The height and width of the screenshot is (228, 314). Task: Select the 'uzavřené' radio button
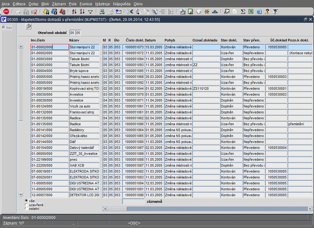tap(26, 205)
